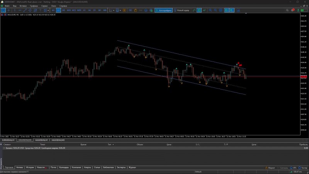Open the Графики menu
The height and width of the screenshot is (174, 309).
(34, 6)
